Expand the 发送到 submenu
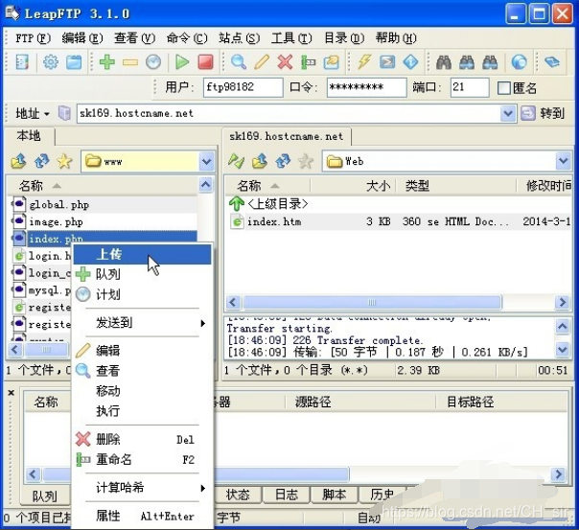579x530 pixels. tap(142, 323)
